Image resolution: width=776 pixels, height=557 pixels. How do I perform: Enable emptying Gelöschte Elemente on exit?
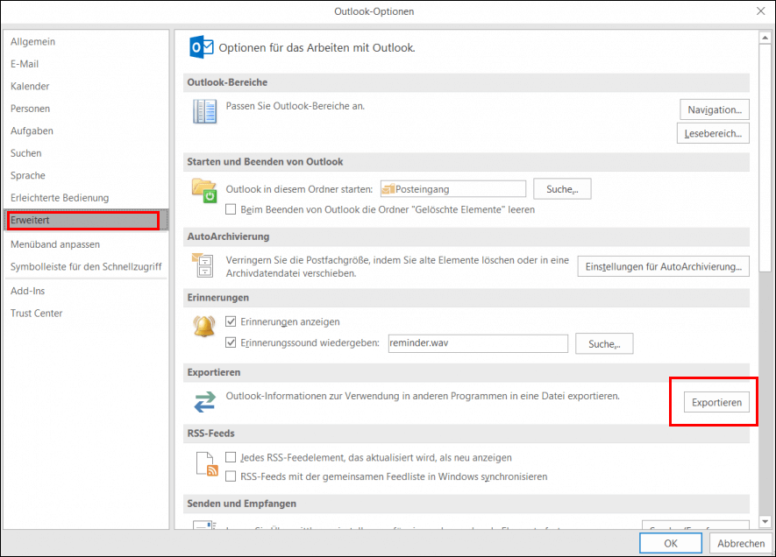click(x=231, y=209)
